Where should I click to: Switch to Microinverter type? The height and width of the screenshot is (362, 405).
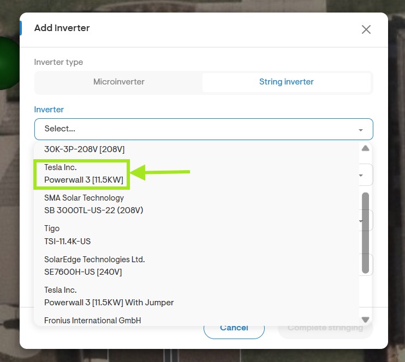[119, 82]
